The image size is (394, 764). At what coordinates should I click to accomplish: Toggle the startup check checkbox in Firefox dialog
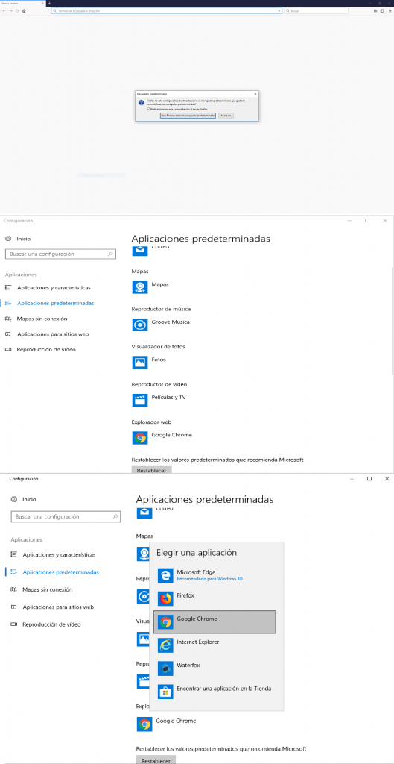pyautogui.click(x=148, y=109)
